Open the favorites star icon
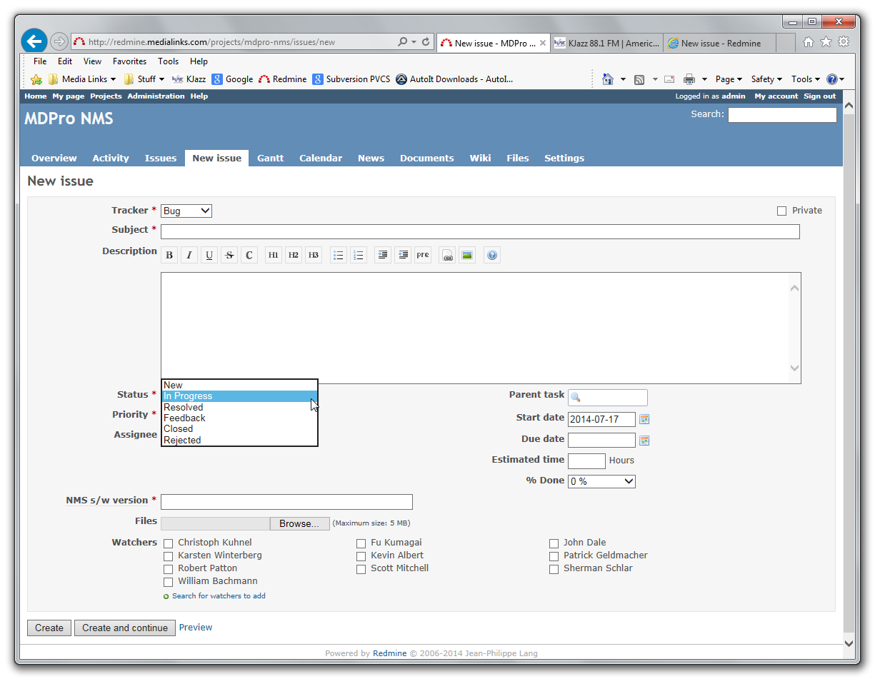The width and height of the screenshot is (875, 679). pyautogui.click(x=826, y=42)
